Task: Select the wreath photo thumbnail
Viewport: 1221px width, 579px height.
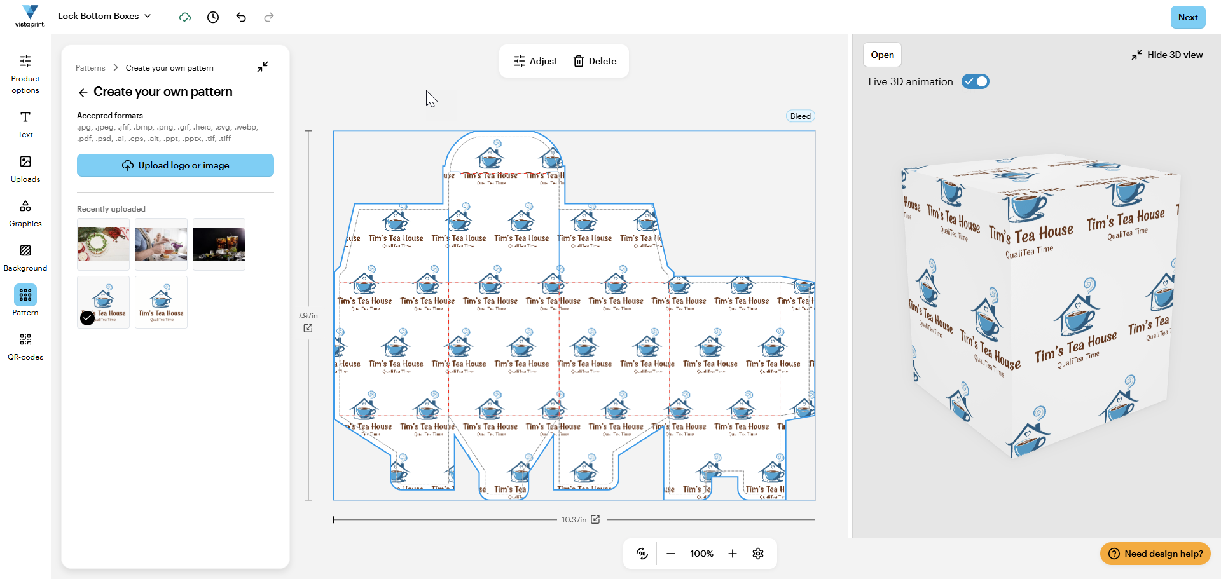Action: [103, 244]
